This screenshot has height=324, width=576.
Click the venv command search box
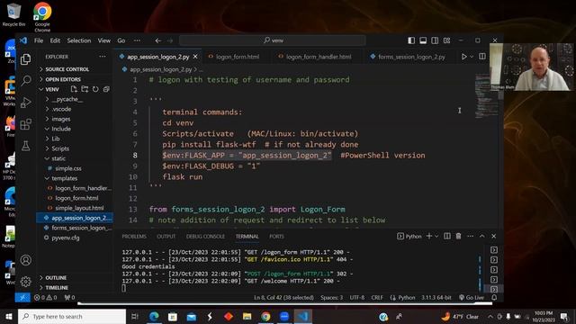coord(273,40)
